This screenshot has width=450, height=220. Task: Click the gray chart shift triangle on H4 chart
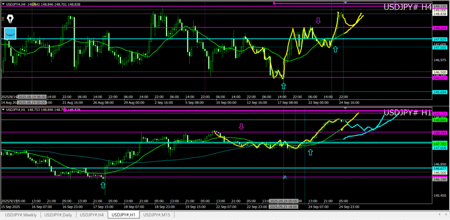[x=345, y=3]
